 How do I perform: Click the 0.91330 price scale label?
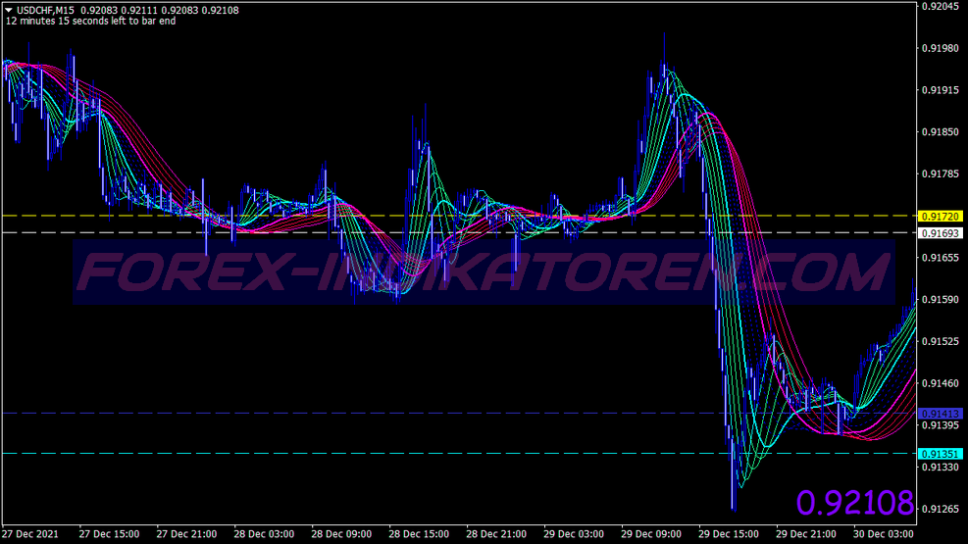[x=941, y=467]
